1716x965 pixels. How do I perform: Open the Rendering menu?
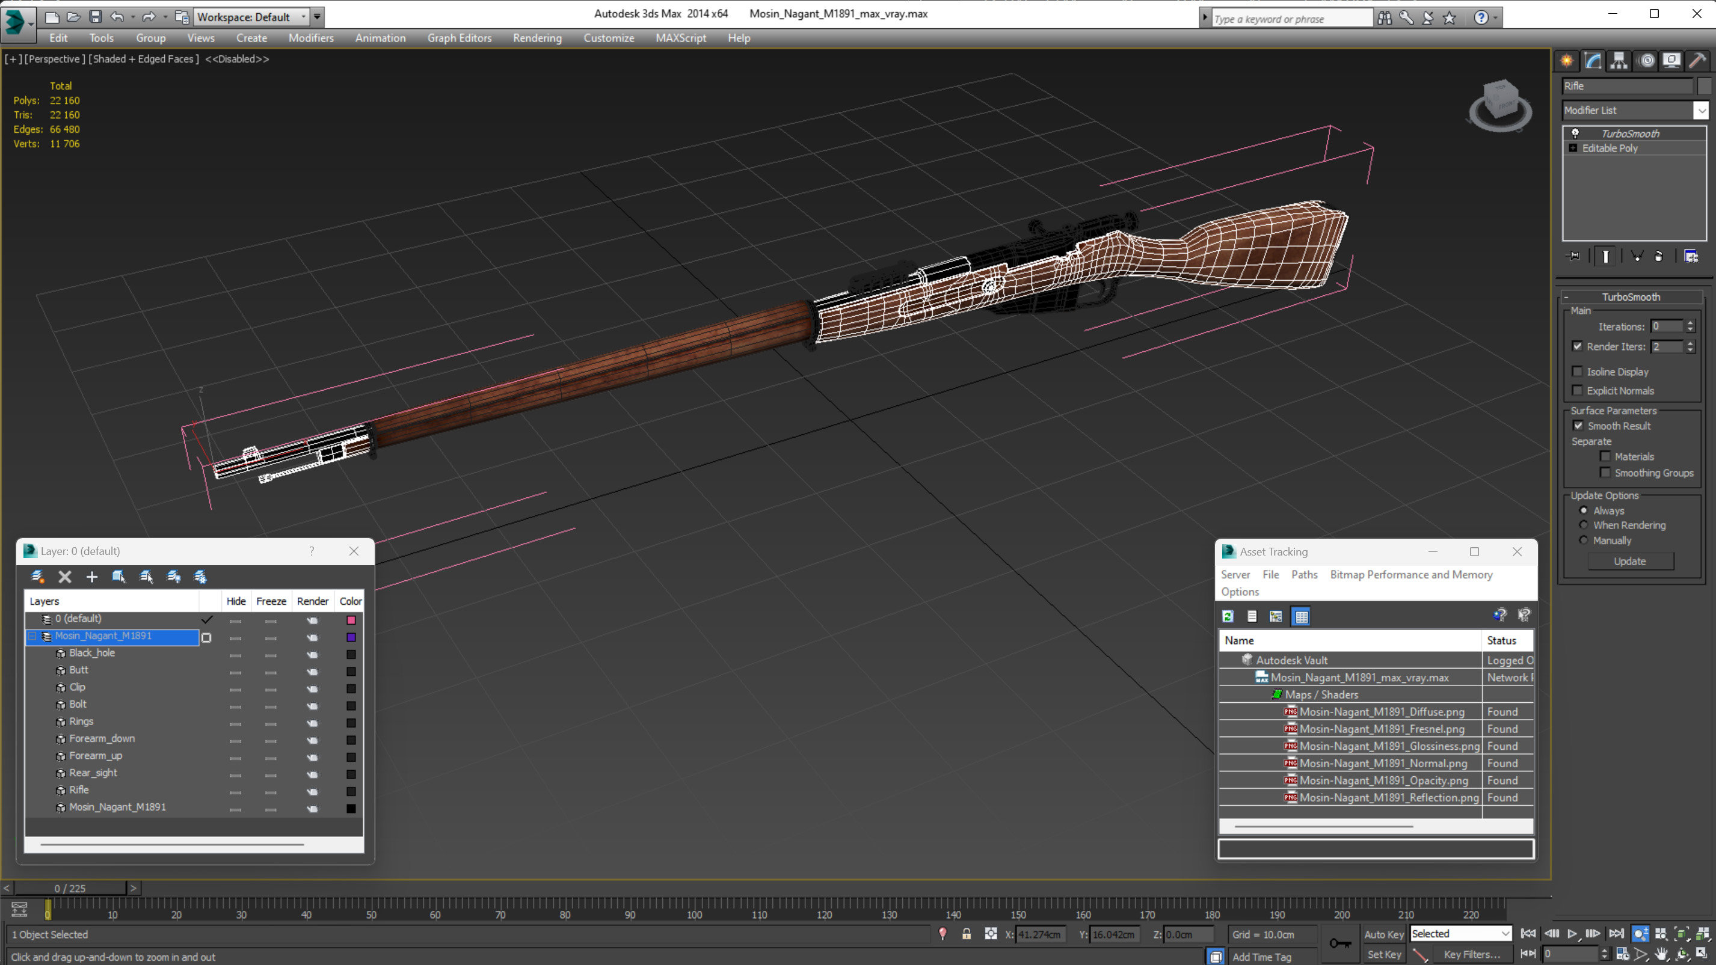537,38
